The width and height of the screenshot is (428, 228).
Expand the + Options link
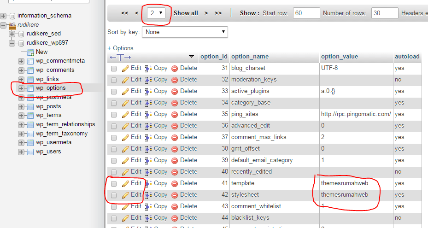pos(120,48)
